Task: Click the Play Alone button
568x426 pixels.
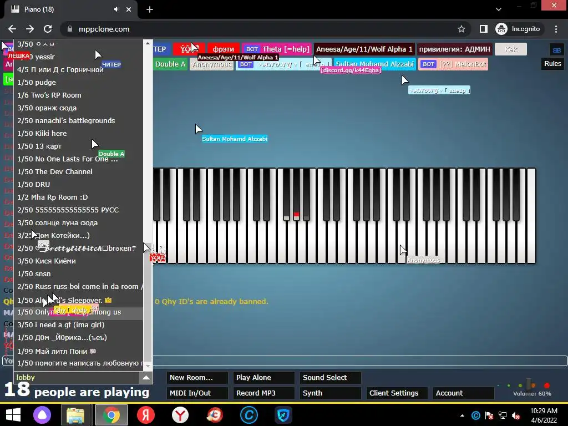Action: pos(263,377)
